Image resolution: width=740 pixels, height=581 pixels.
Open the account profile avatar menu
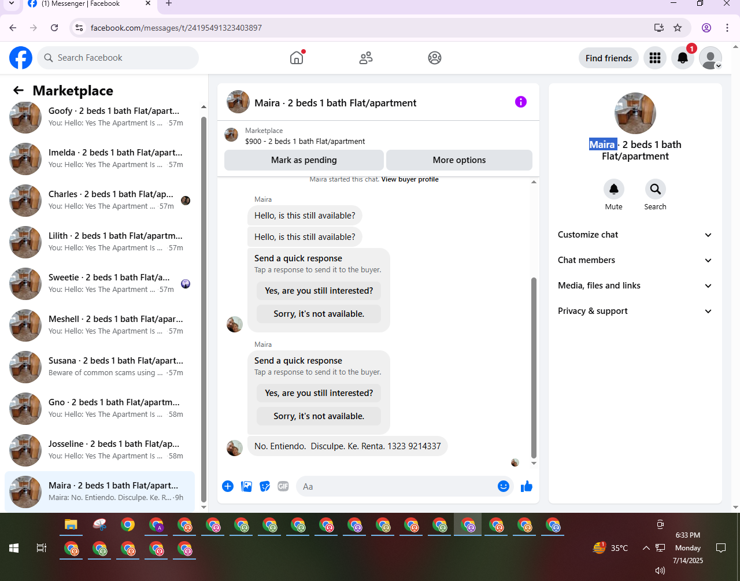(711, 58)
